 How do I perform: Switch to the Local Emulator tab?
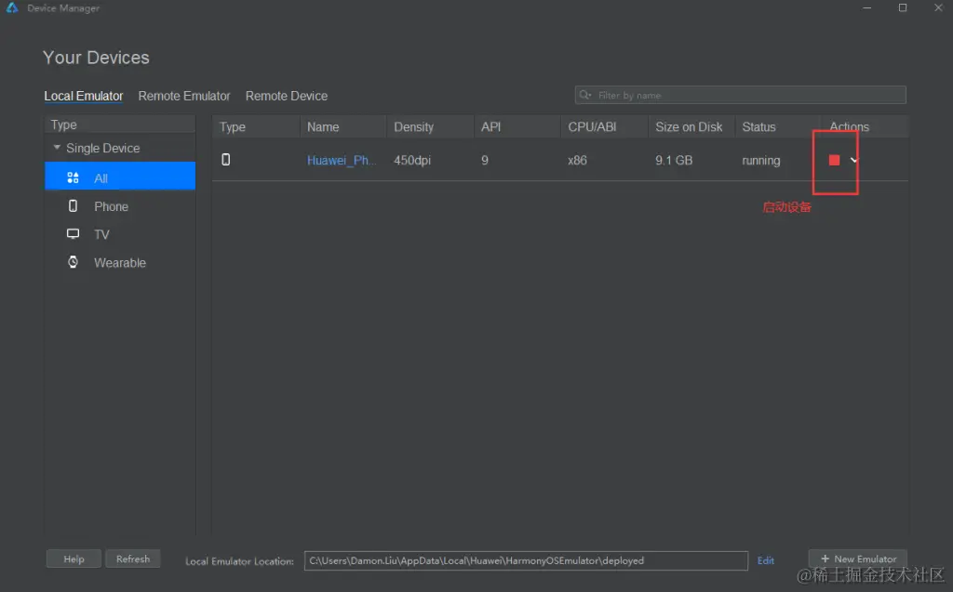coord(83,96)
